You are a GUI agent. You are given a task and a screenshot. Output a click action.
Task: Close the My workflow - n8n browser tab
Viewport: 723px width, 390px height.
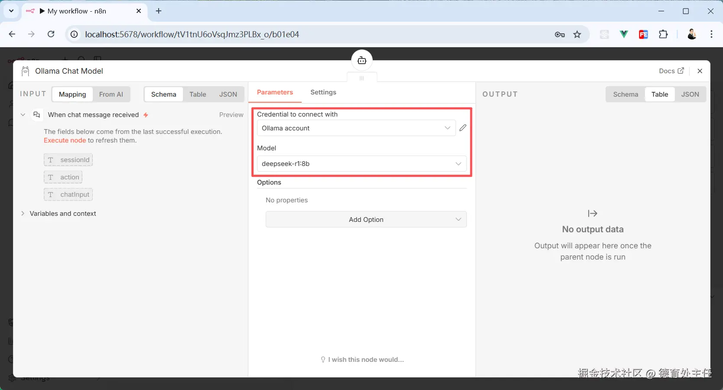tap(139, 11)
